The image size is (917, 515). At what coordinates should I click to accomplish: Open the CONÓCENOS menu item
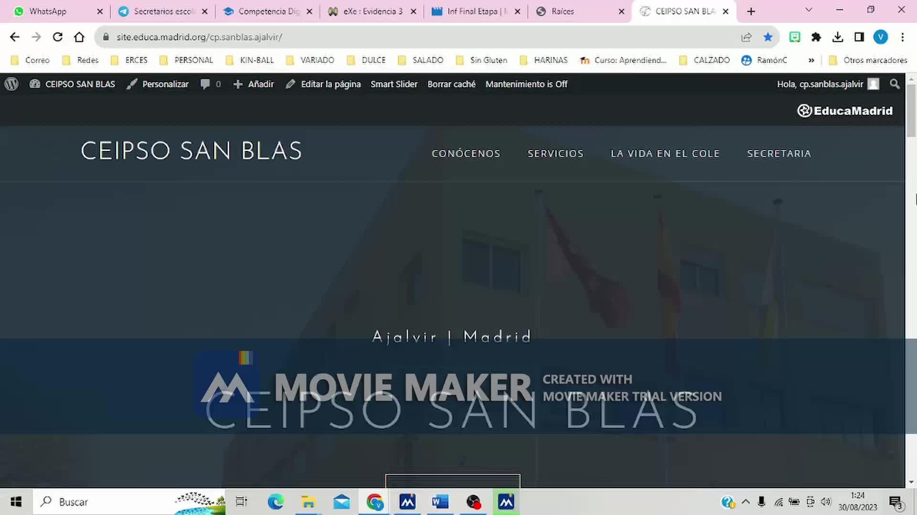[466, 154]
